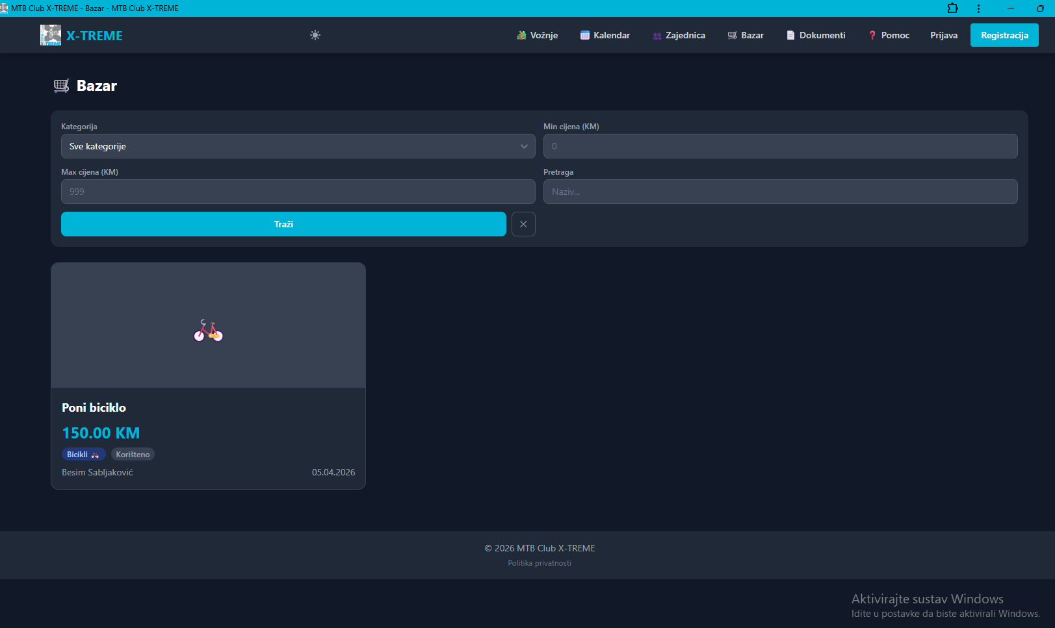Click the Pretraga search field
This screenshot has width=1055, height=628.
click(x=780, y=192)
